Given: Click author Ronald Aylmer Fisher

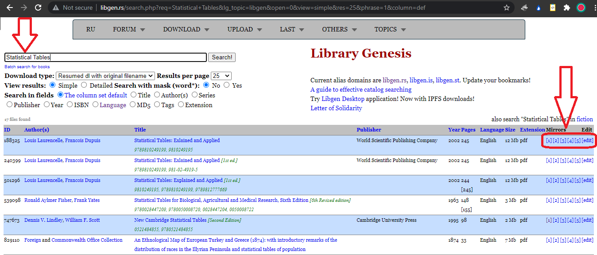Looking at the screenshot, I should 48,200.
